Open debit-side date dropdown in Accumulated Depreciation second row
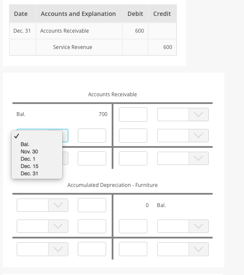 point(43,226)
